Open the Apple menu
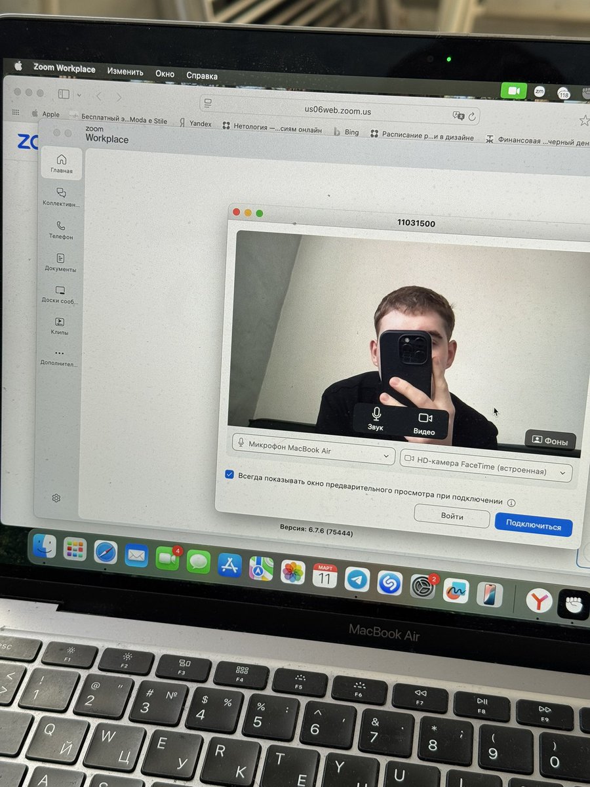 click(18, 66)
